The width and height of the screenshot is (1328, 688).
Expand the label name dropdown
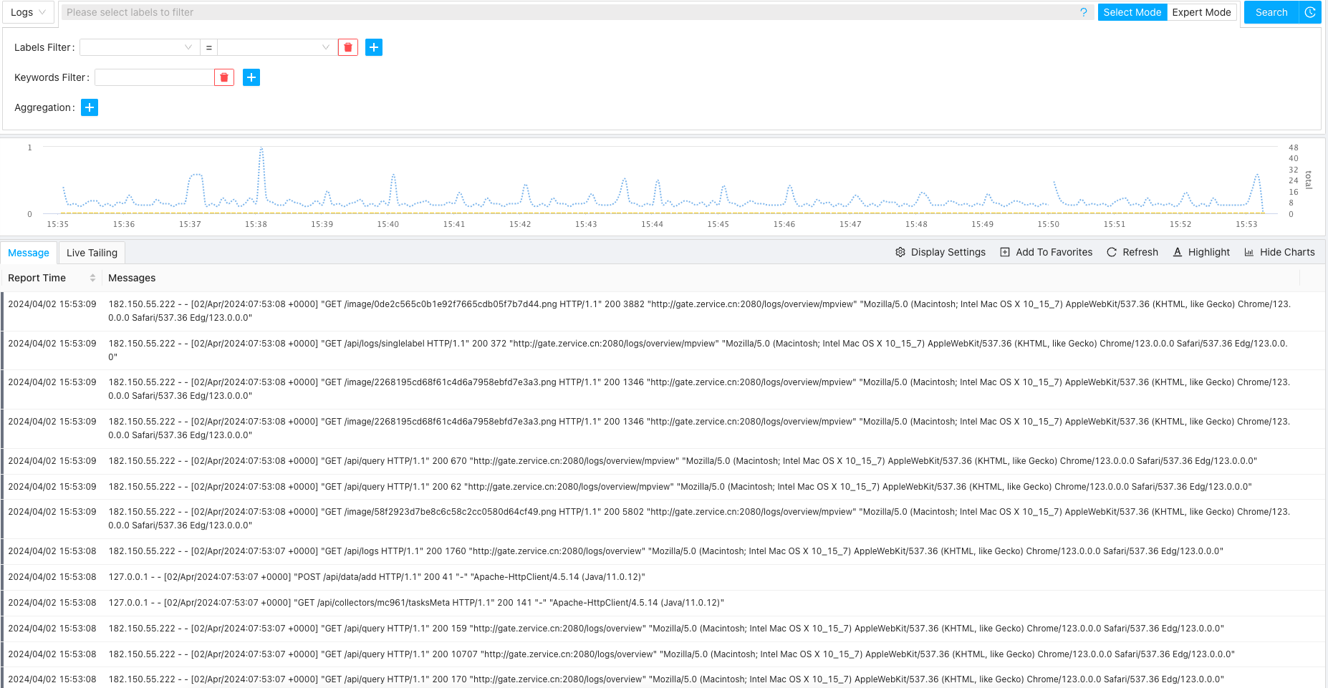pos(138,47)
